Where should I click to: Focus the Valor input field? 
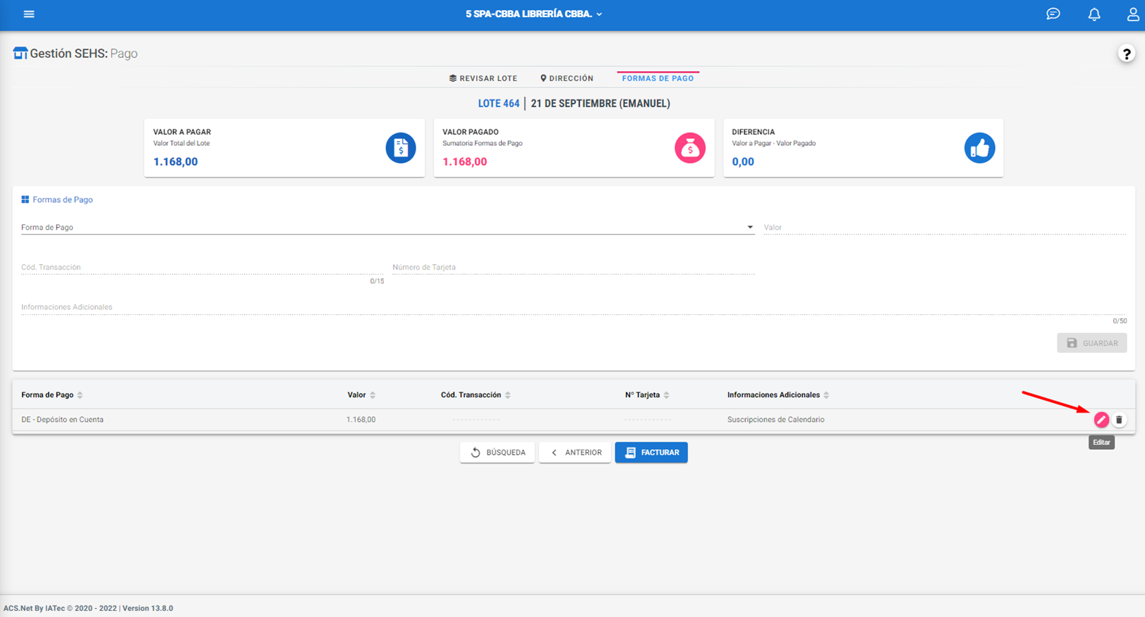pyautogui.click(x=945, y=227)
